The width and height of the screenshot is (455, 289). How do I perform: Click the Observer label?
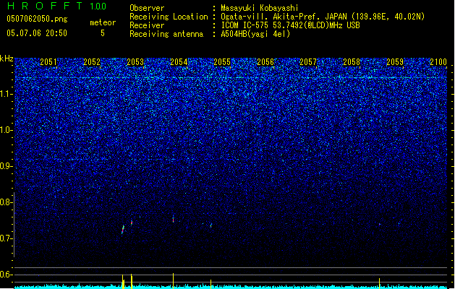click(x=147, y=8)
